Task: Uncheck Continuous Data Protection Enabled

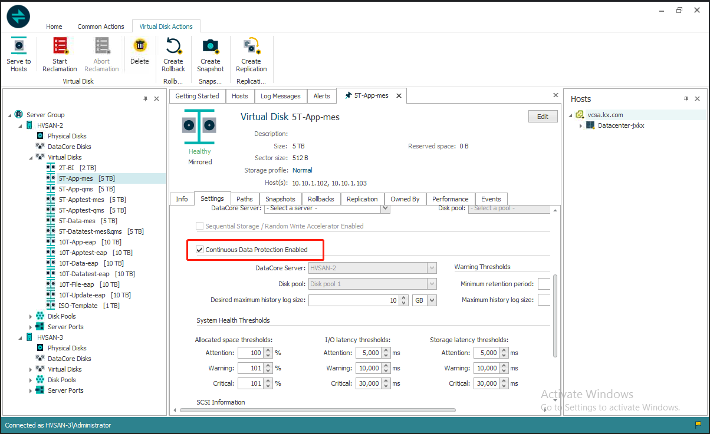Action: (200, 250)
